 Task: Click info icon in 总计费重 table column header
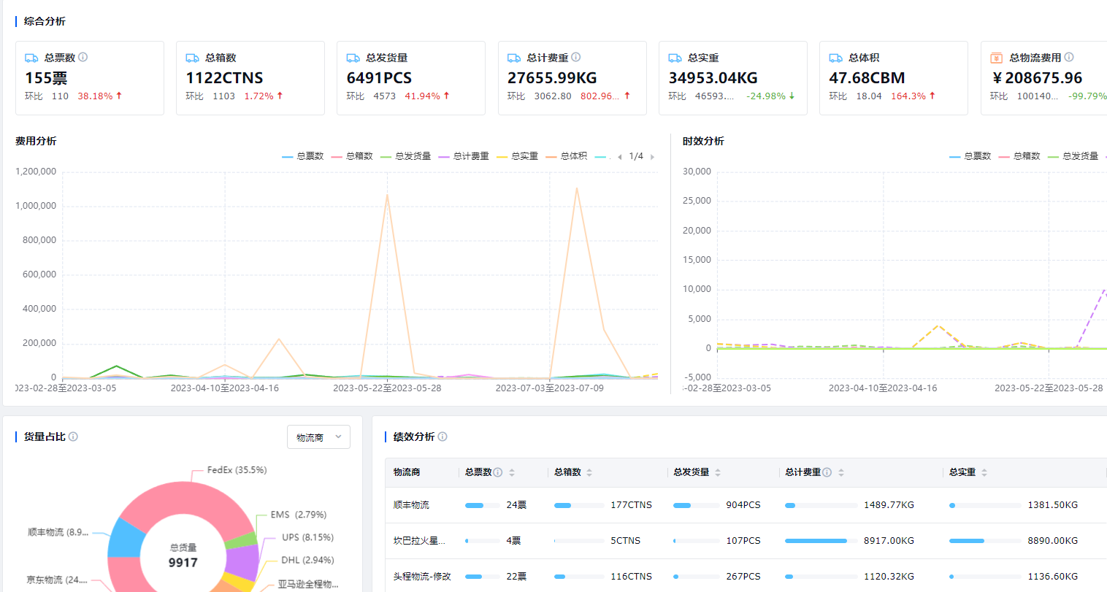click(x=827, y=472)
